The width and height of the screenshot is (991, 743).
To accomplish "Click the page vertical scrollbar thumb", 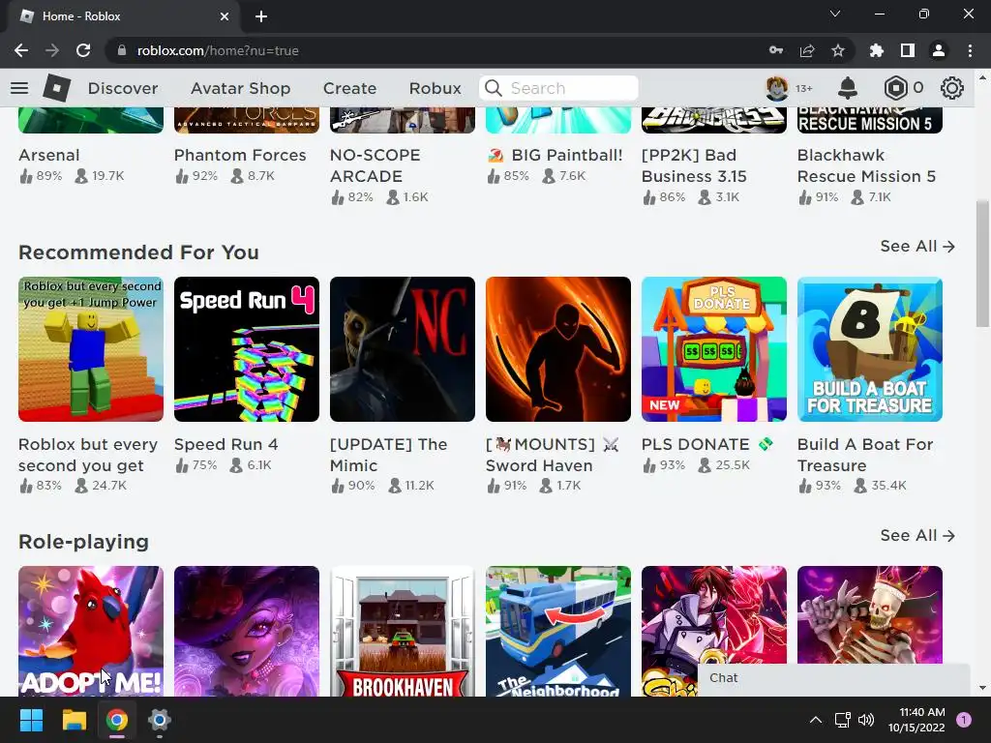I will (x=982, y=263).
